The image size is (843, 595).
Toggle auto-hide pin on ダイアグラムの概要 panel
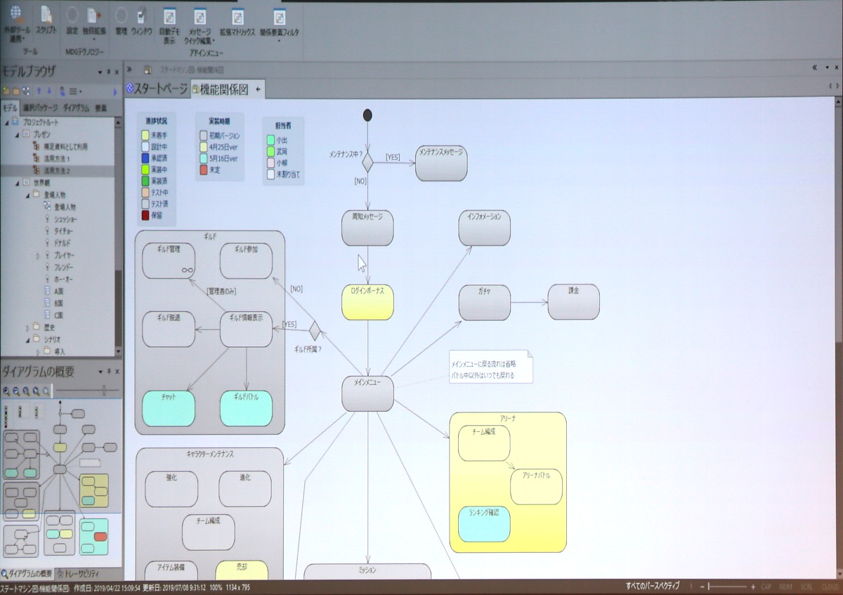108,371
